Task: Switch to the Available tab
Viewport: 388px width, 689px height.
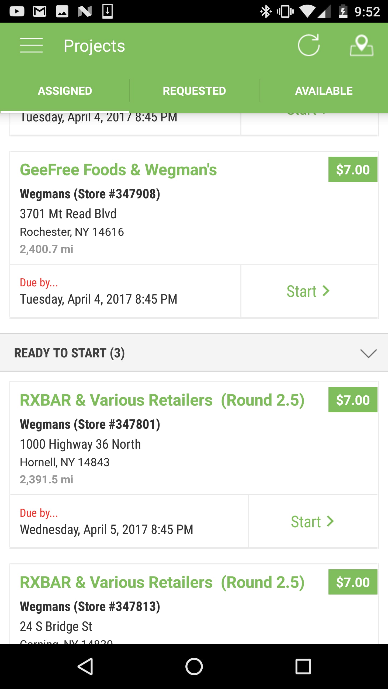Action: point(324,91)
